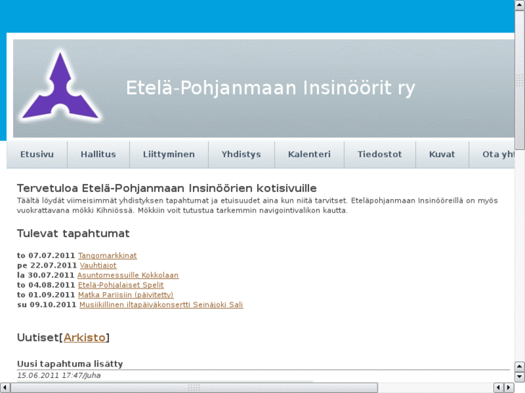
Task: Click the bottom-most vertical scroll down arrow
Action: (520, 377)
